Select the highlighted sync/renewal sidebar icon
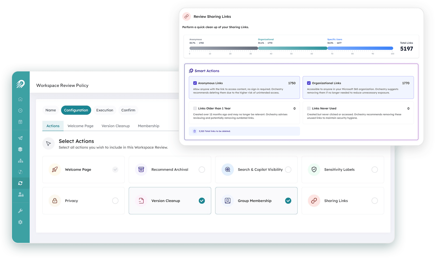This screenshot has height=258, width=435. point(20,183)
